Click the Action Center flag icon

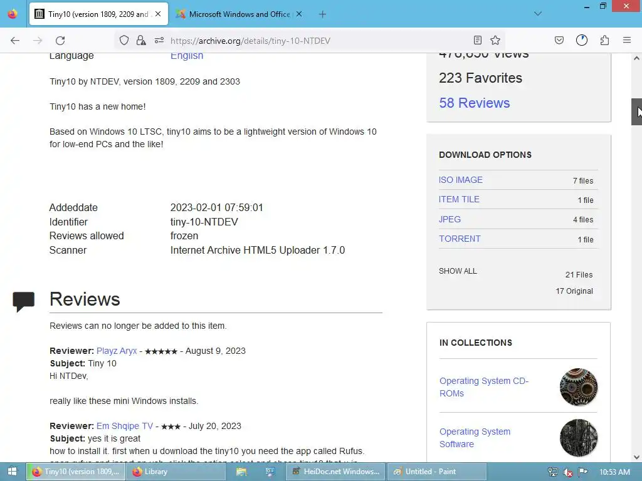point(582,472)
